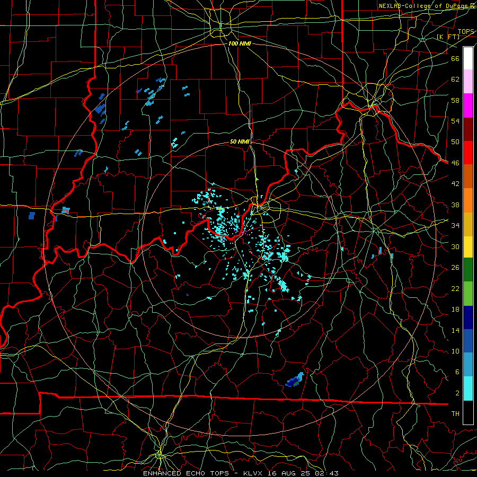This screenshot has width=477, height=477.
Task: Click the legend value "18"
Action: pyautogui.click(x=455, y=310)
